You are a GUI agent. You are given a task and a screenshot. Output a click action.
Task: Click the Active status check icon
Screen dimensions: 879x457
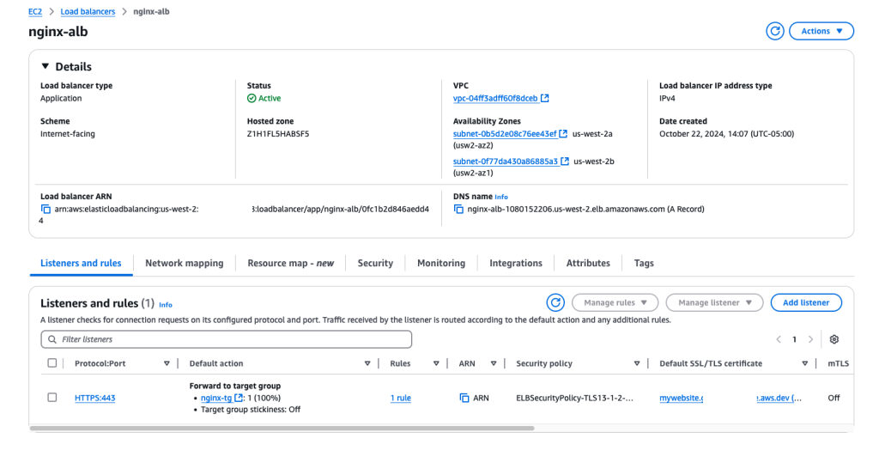point(252,98)
